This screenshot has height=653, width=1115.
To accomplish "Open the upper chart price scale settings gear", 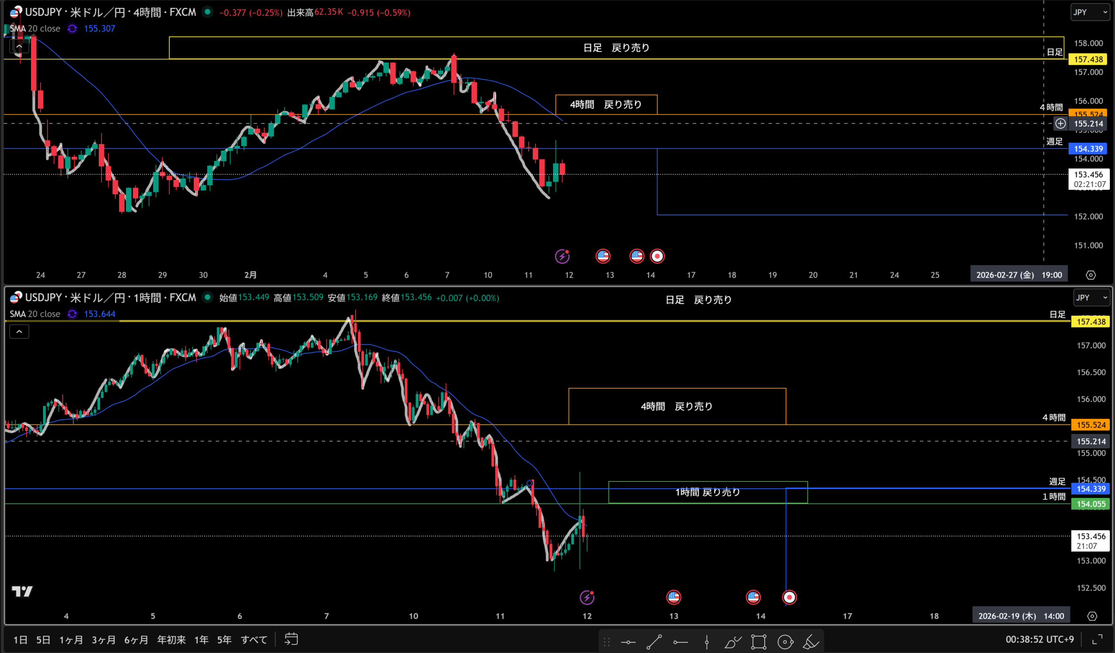I will pos(1091,275).
